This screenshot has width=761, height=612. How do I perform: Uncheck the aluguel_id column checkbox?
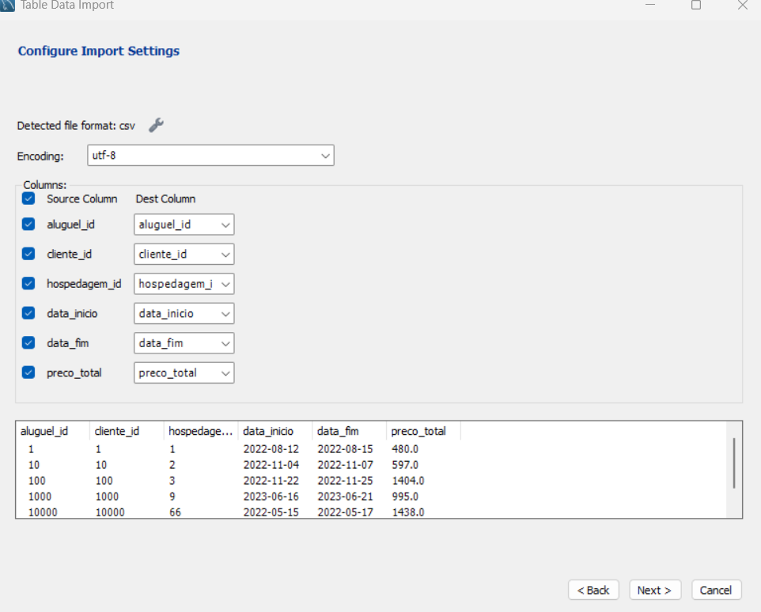(x=28, y=225)
